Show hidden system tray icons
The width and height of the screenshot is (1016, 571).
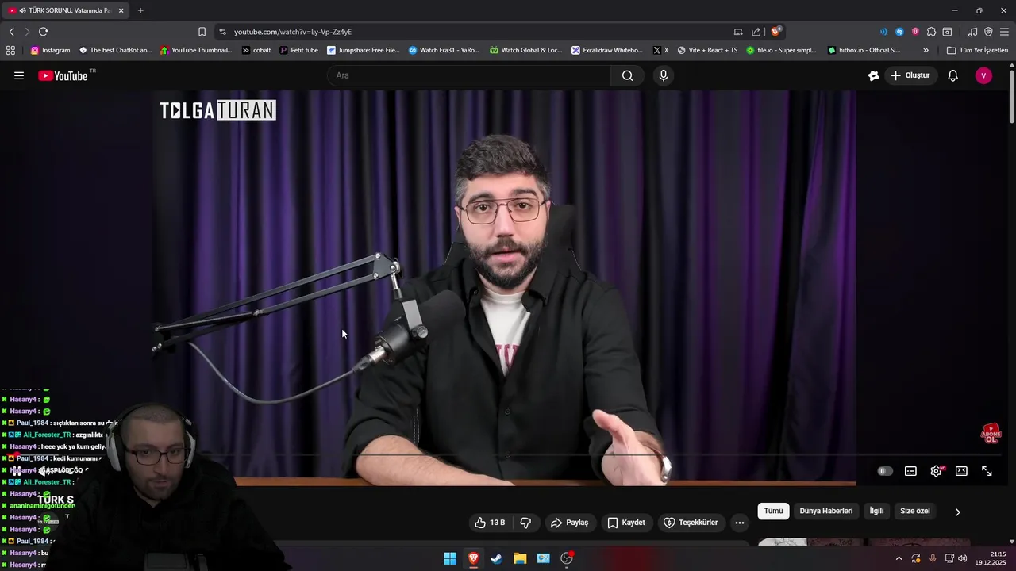click(x=899, y=558)
